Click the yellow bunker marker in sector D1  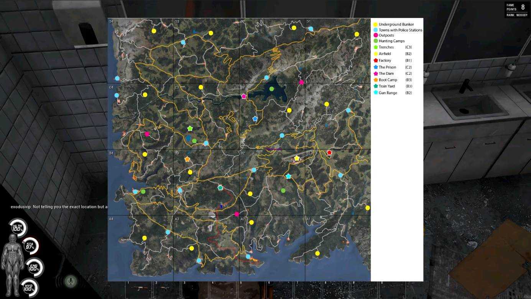(x=357, y=34)
